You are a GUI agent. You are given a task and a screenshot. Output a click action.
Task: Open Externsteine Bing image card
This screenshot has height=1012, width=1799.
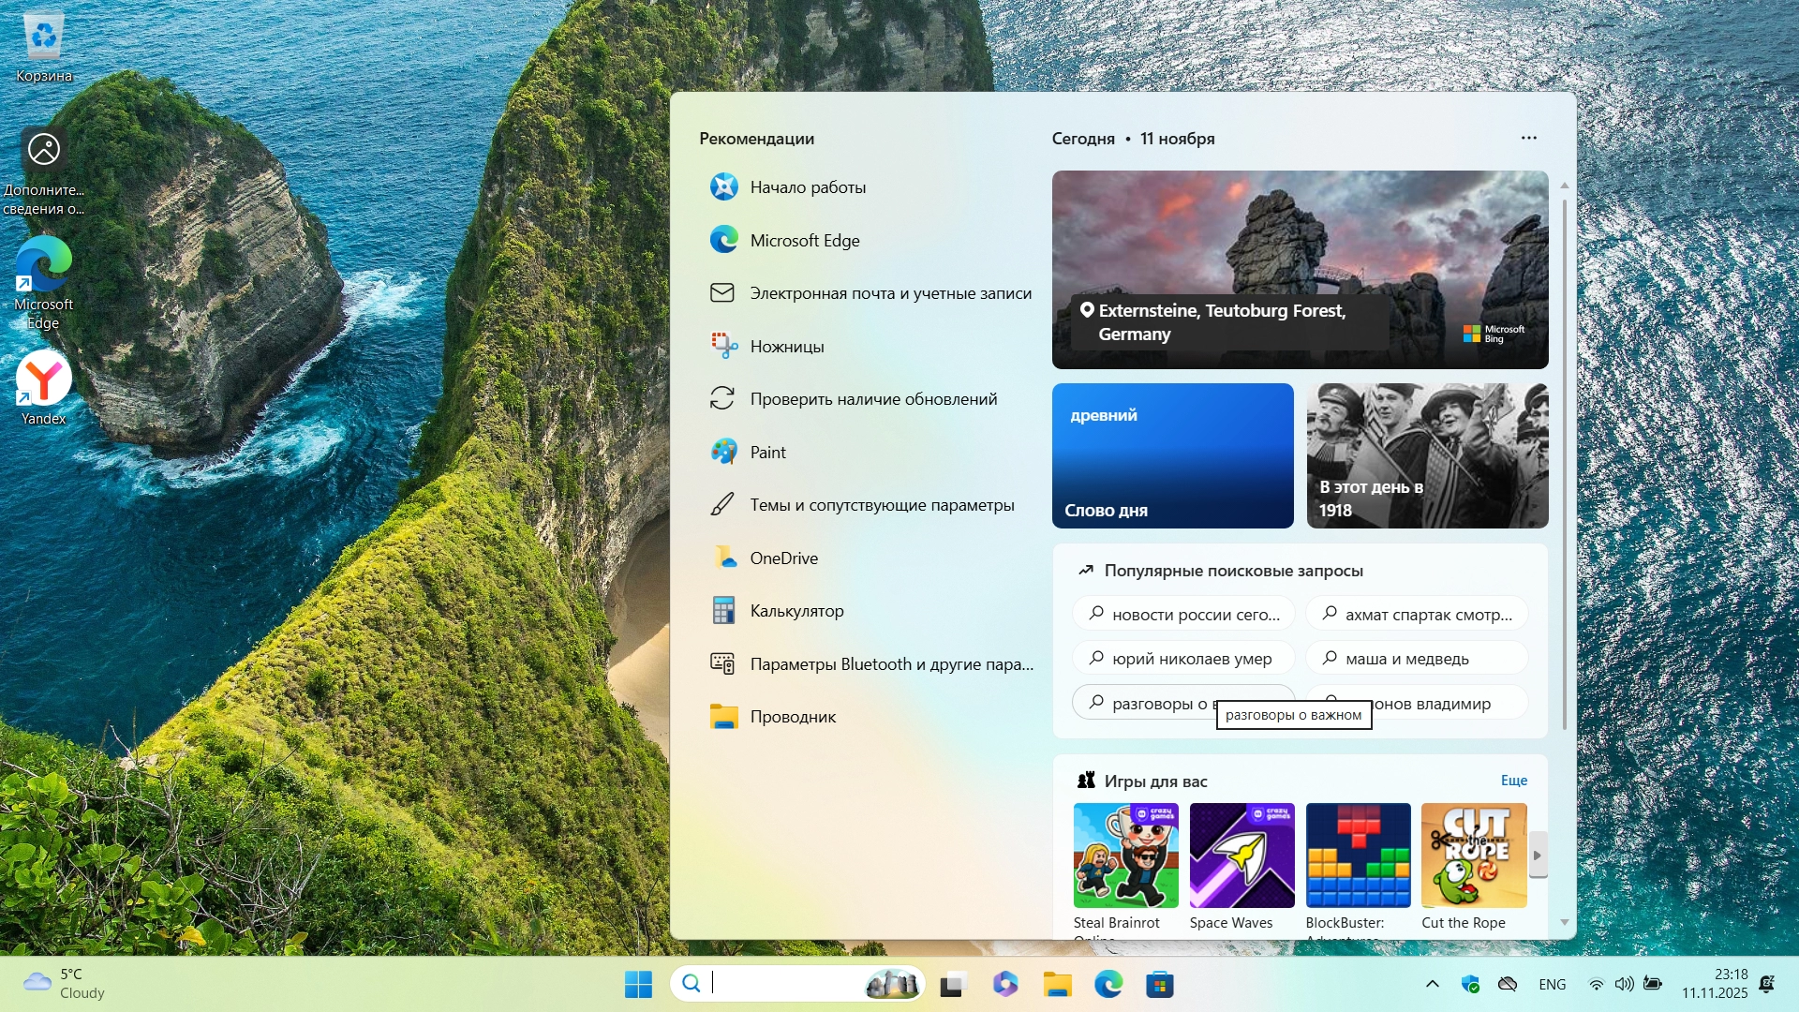(1299, 269)
